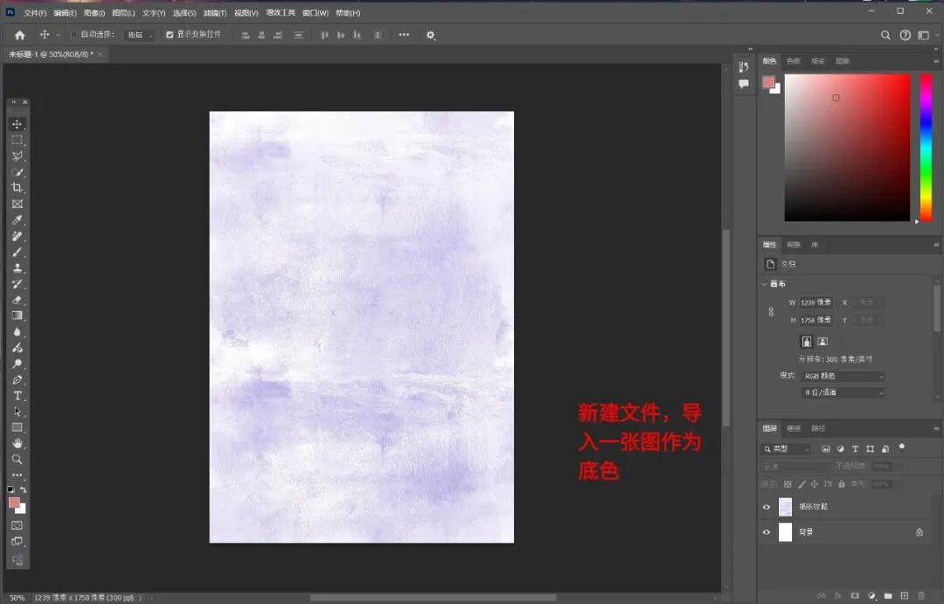Click the hue spectrum slider strip
This screenshot has height=604, width=944.
click(x=926, y=147)
